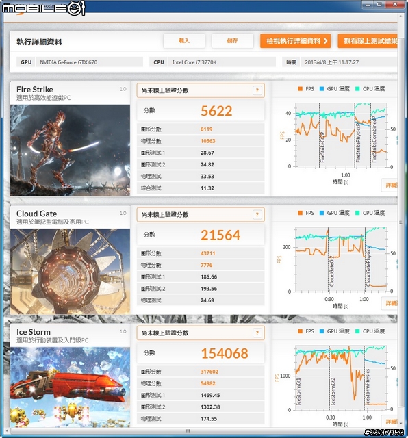Click Ice Storm physics test value 174.55

(209, 418)
